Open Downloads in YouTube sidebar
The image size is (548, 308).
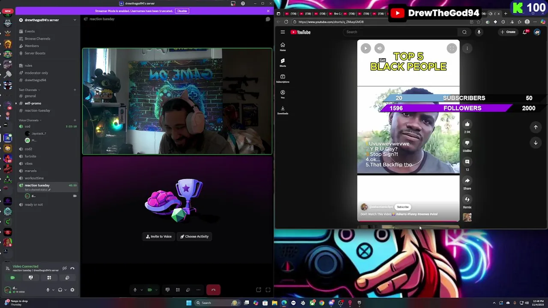(x=283, y=110)
